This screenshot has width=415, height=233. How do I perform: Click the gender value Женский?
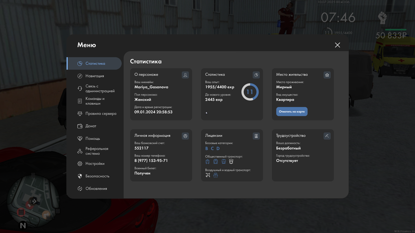tap(143, 100)
